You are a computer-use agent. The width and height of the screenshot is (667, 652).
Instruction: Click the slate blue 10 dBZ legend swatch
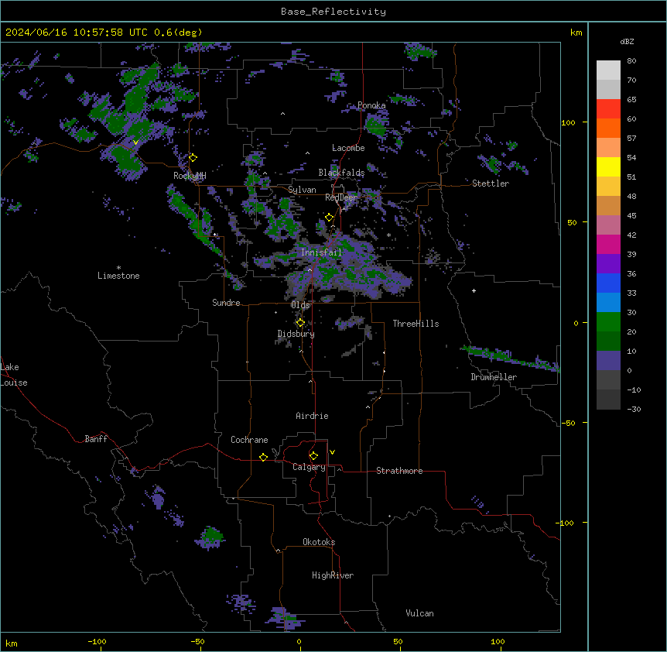(608, 360)
